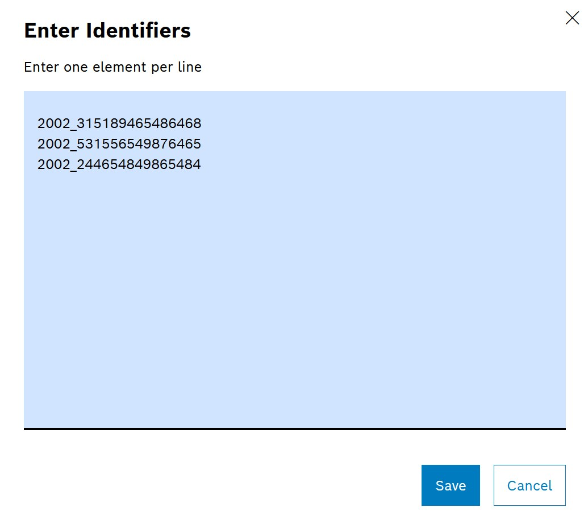Place cursor on identifier 2002_315189465486468
This screenshot has height=532, width=588.
click(x=119, y=123)
